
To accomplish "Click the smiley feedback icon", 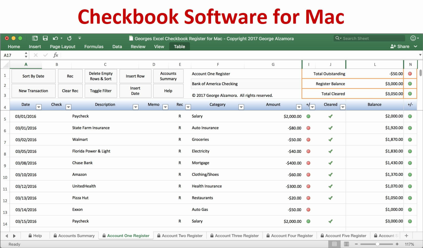I will pyautogui.click(x=413, y=38).
